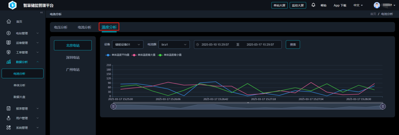Click the 单站大屏 button
399x135 pixels.
point(279,5)
